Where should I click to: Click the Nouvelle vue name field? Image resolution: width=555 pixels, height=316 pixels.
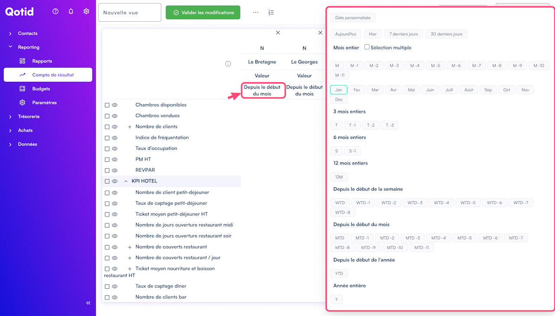click(x=130, y=13)
